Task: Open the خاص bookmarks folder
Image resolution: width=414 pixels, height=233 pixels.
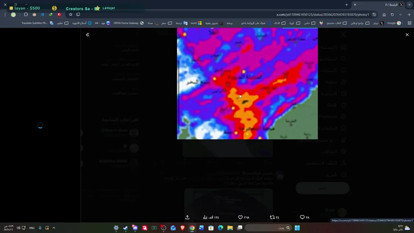Action: tap(310, 23)
